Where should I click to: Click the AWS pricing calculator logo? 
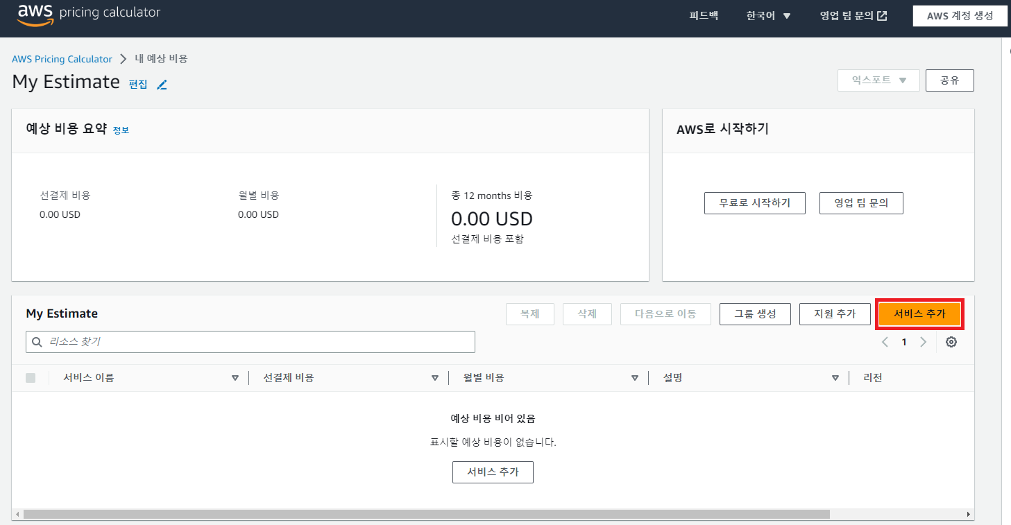[89, 14]
